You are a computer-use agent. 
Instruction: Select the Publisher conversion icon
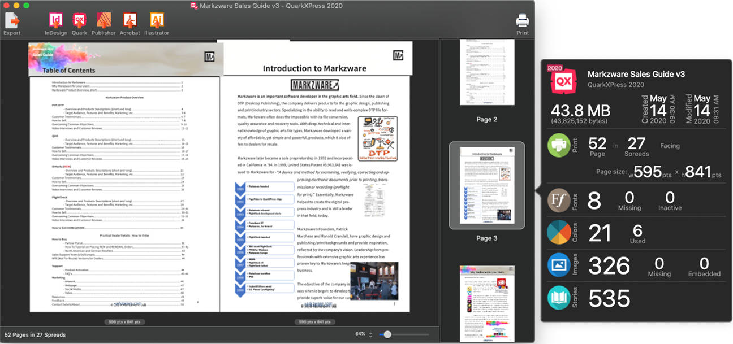[104, 20]
